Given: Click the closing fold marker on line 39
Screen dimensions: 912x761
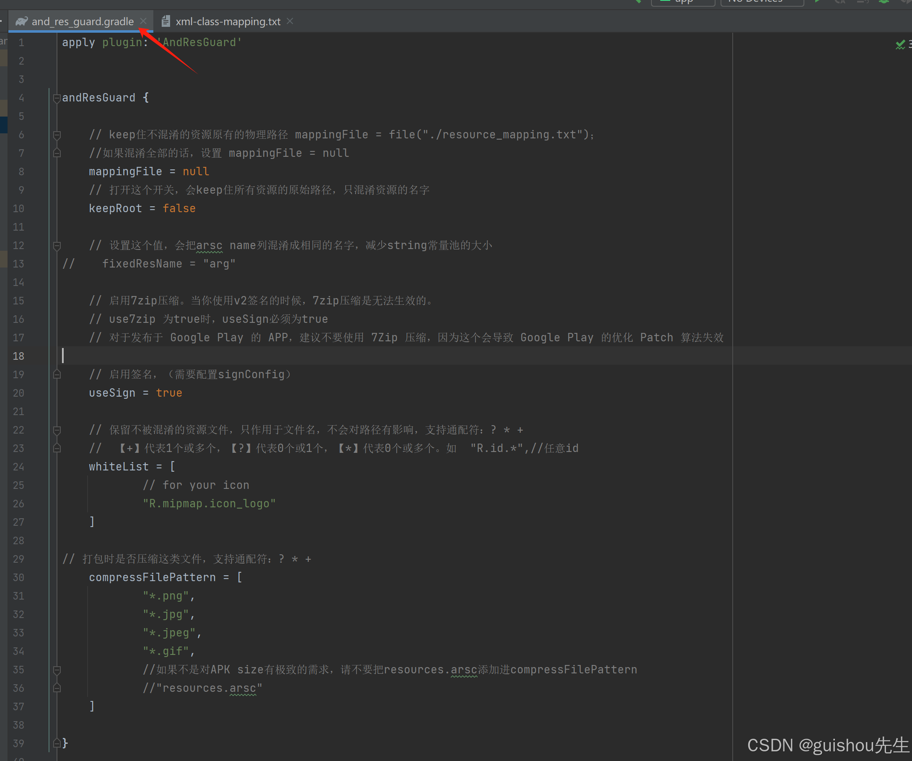Looking at the screenshot, I should tap(57, 744).
